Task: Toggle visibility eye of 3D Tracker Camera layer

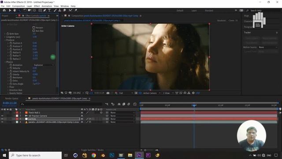Action: pos(2,116)
